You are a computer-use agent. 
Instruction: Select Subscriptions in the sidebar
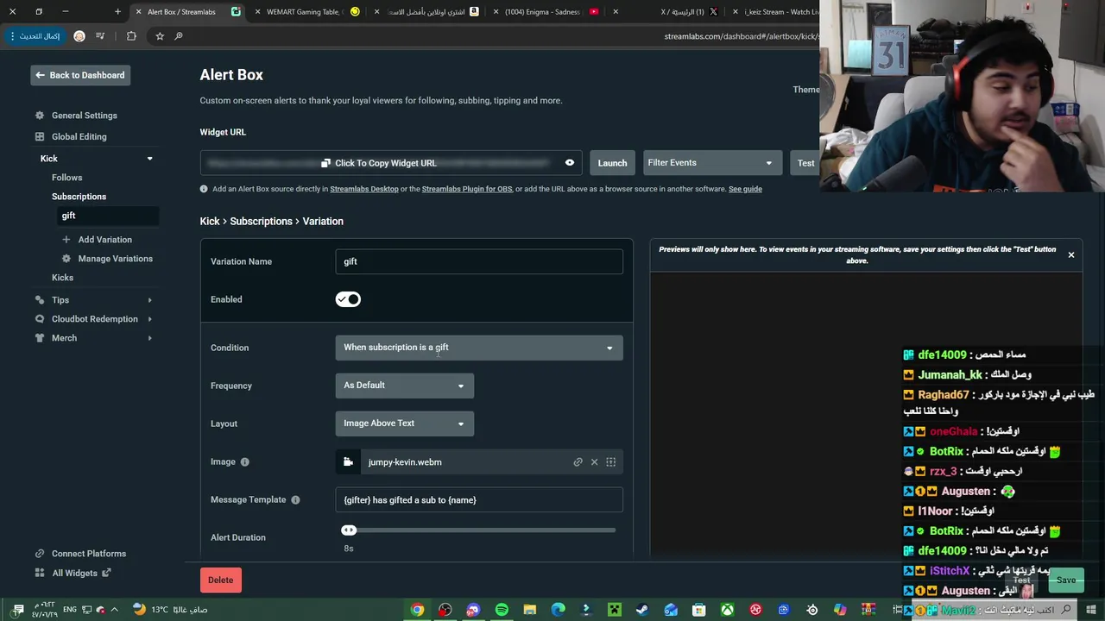tap(79, 197)
